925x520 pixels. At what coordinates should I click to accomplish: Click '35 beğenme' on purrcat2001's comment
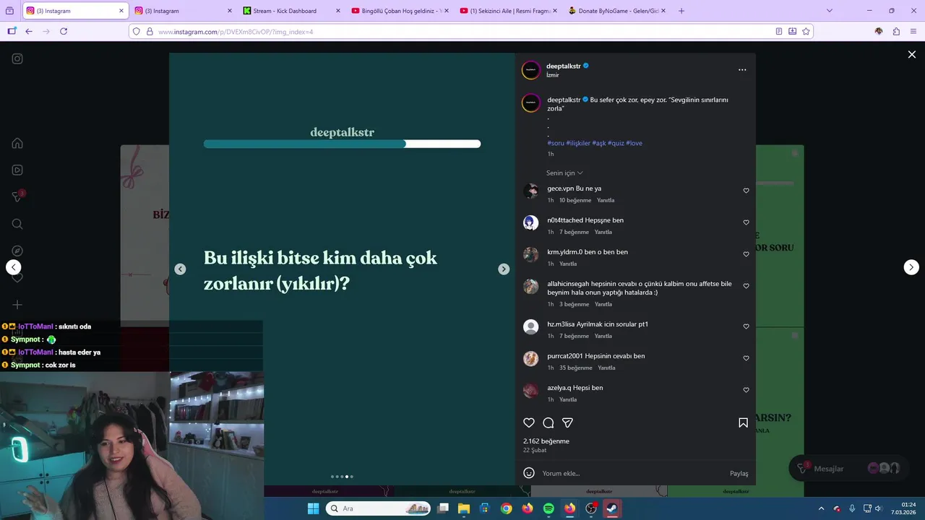coord(575,368)
